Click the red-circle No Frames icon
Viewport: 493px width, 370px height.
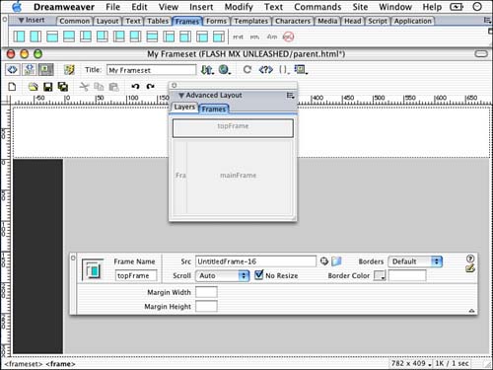click(x=288, y=37)
